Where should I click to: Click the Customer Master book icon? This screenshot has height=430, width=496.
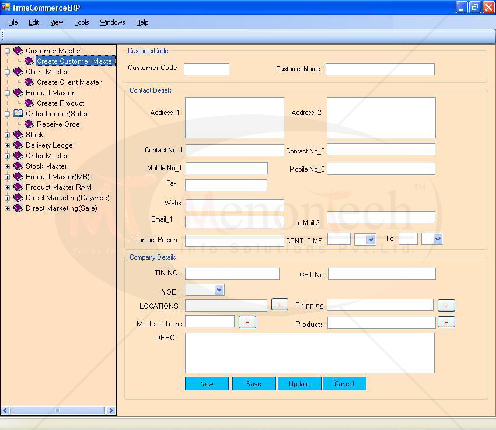[18, 51]
